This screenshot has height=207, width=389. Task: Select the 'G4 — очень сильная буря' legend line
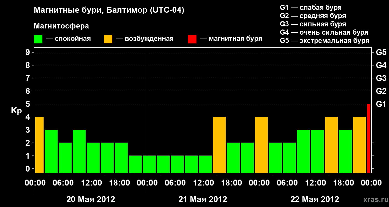324,32
